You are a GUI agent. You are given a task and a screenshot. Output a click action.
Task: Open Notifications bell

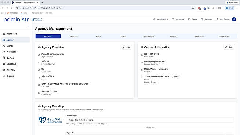pyautogui.click(x=161, y=19)
